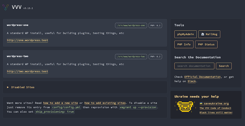Image resolution: width=245 pixels, height=126 pixels.
Task: Click the v3.13.2 version label
Action: (28, 8)
